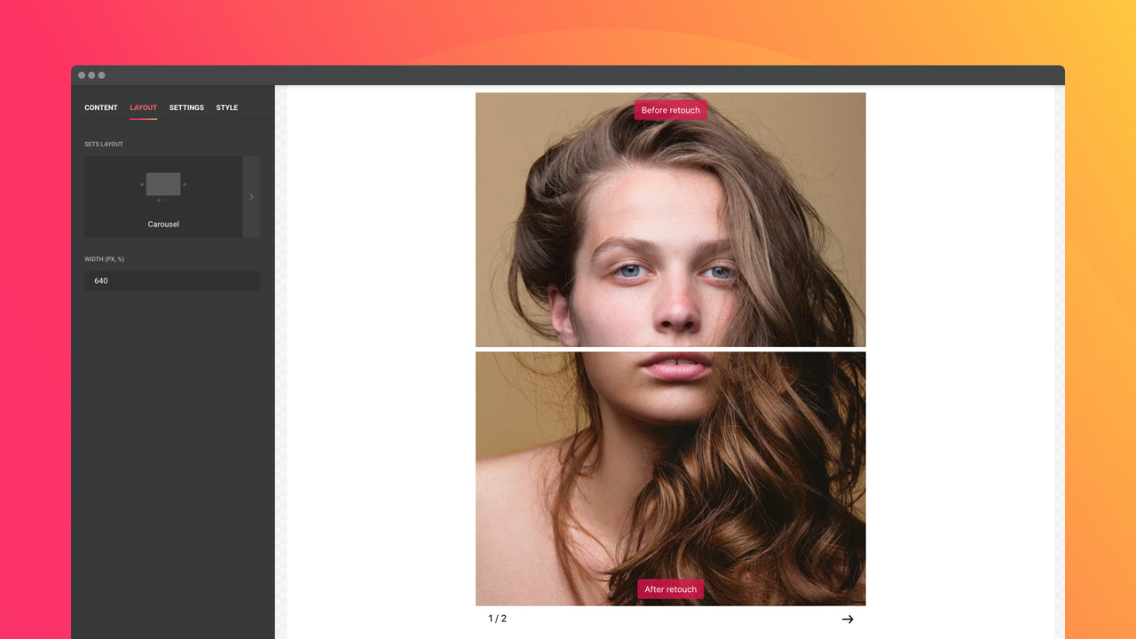Image resolution: width=1136 pixels, height=639 pixels.
Task: Click the Before retouch label
Action: click(x=670, y=110)
